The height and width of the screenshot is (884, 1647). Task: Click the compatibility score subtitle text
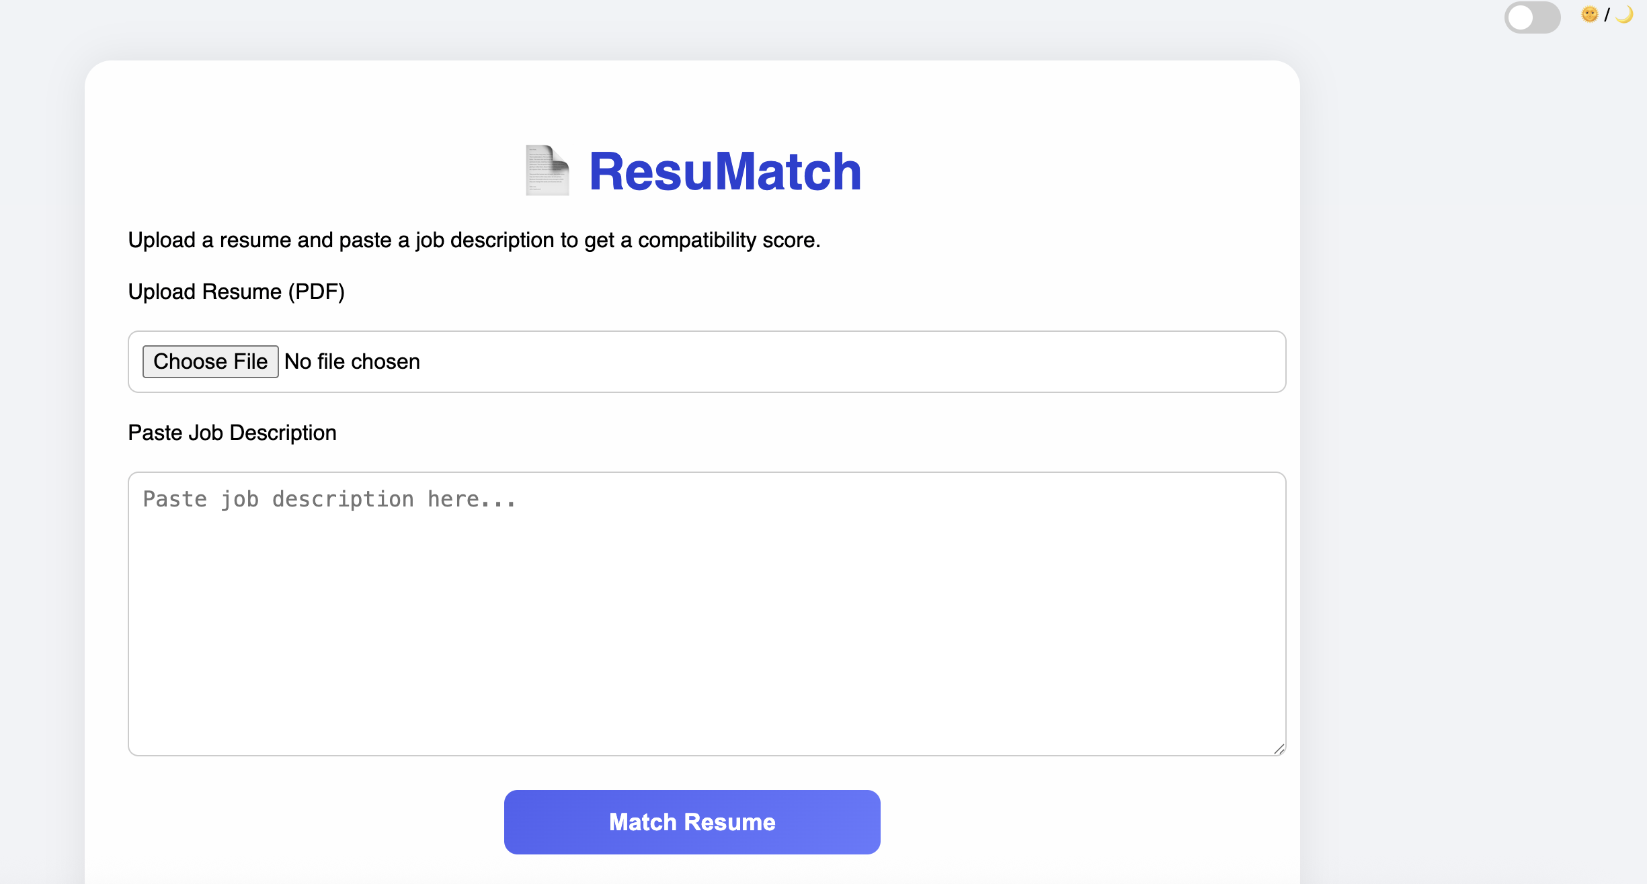(x=474, y=240)
